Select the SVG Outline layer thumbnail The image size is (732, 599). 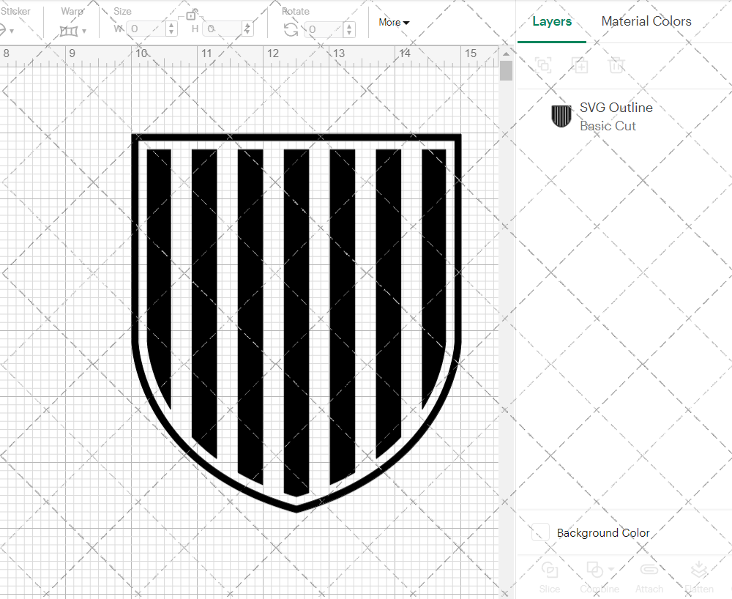tap(561, 116)
